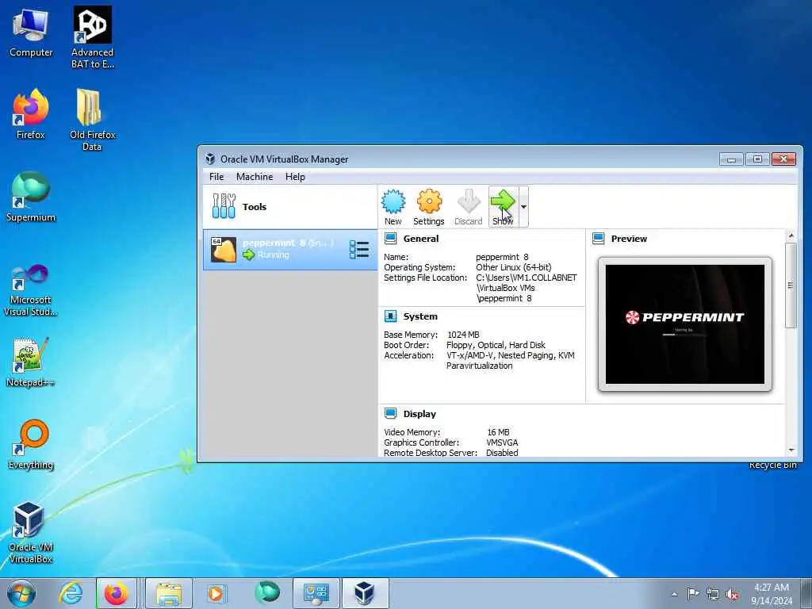
Task: Open Windows Media Player from the taskbar
Action: coord(216,593)
